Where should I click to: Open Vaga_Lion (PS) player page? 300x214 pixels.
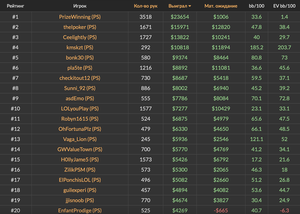click(80, 139)
